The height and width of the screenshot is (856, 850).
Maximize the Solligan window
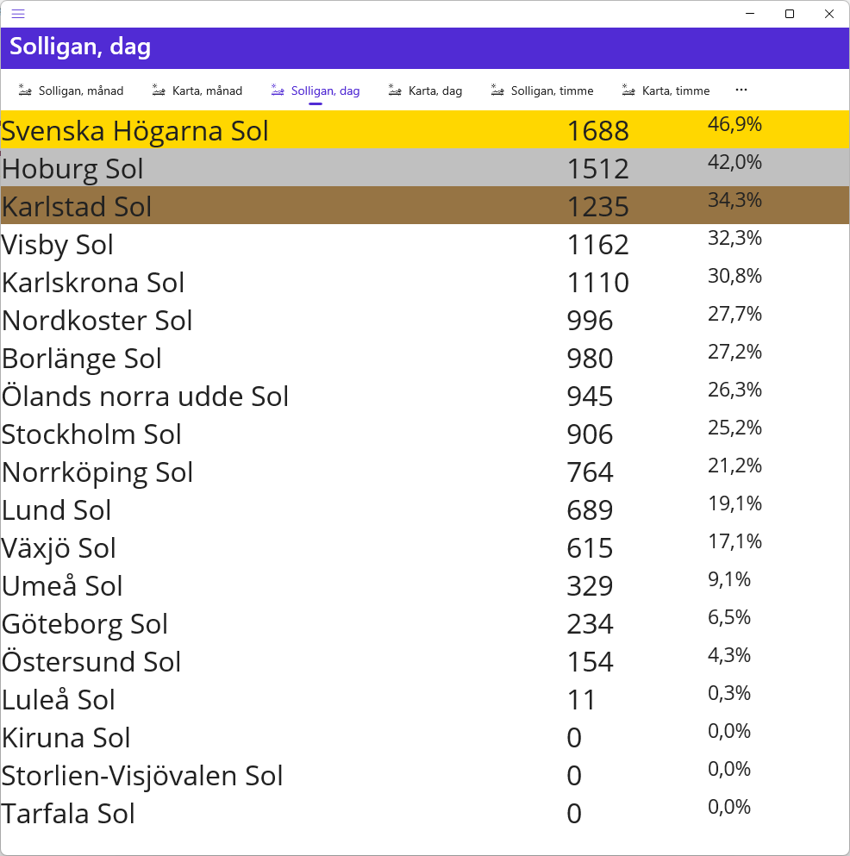pyautogui.click(x=790, y=14)
